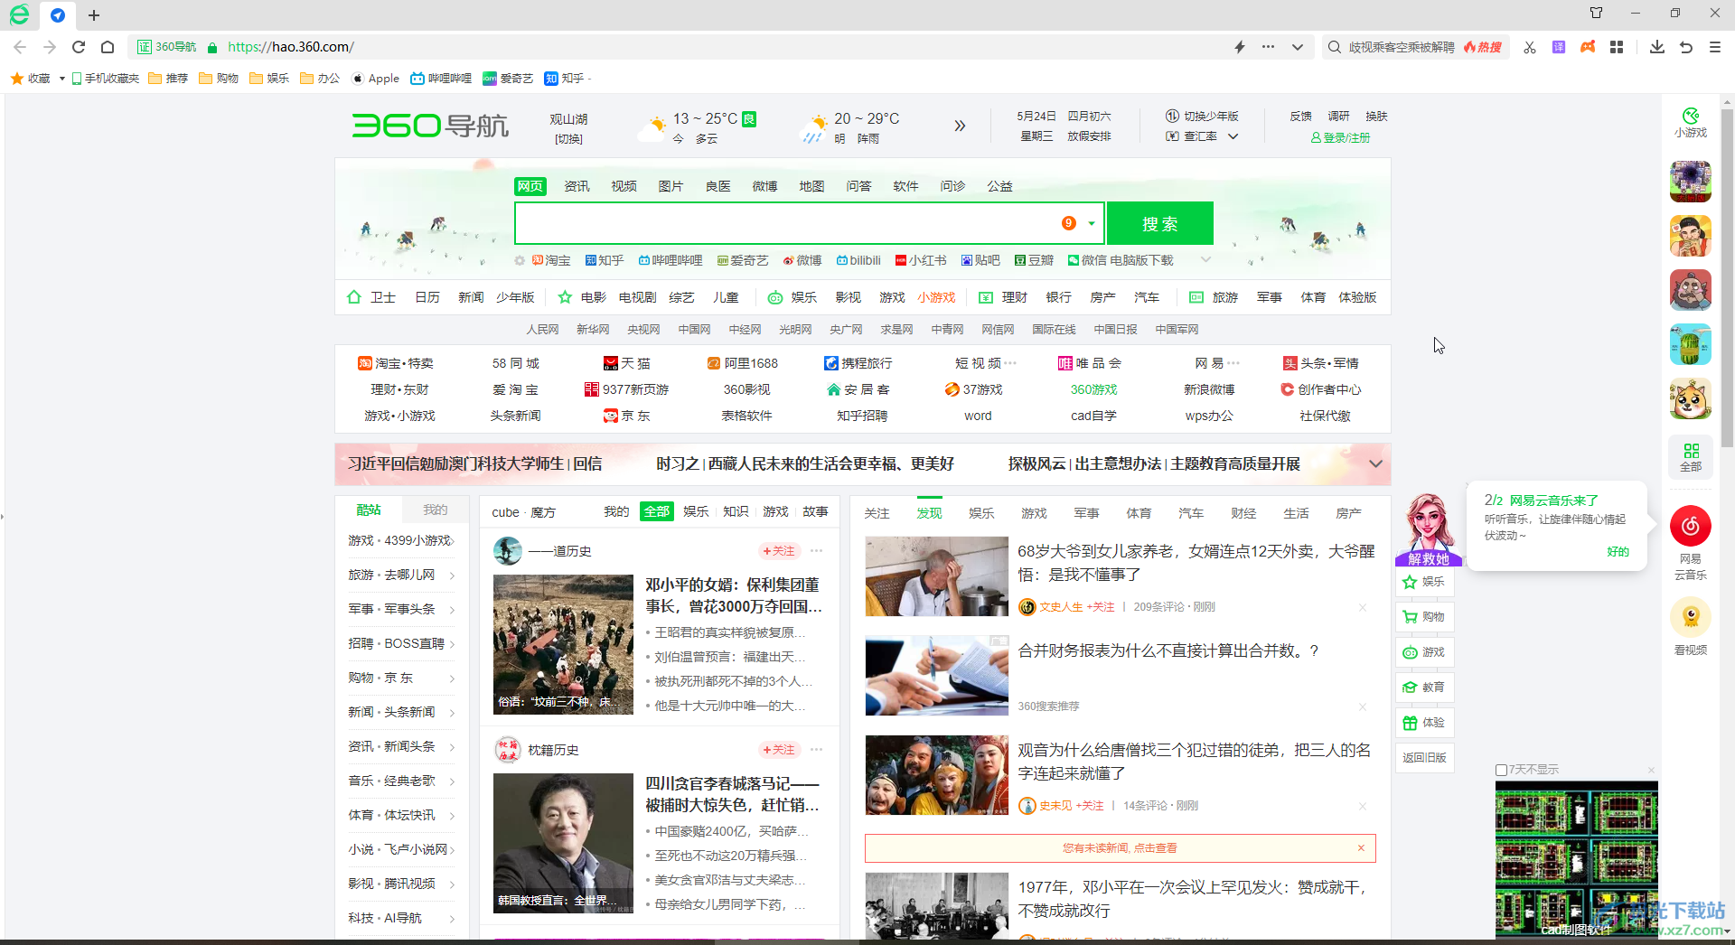Expand the quick links row chevron

point(1205,260)
